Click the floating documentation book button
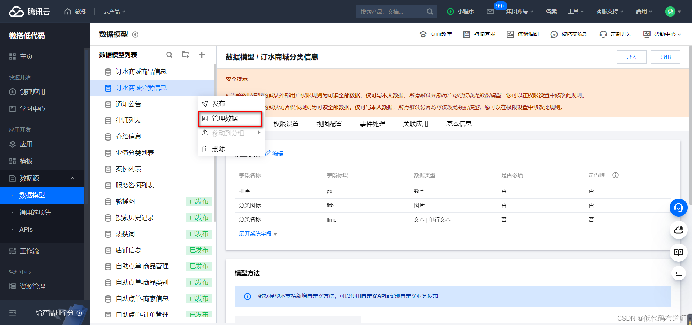The height and width of the screenshot is (325, 692). click(x=678, y=252)
